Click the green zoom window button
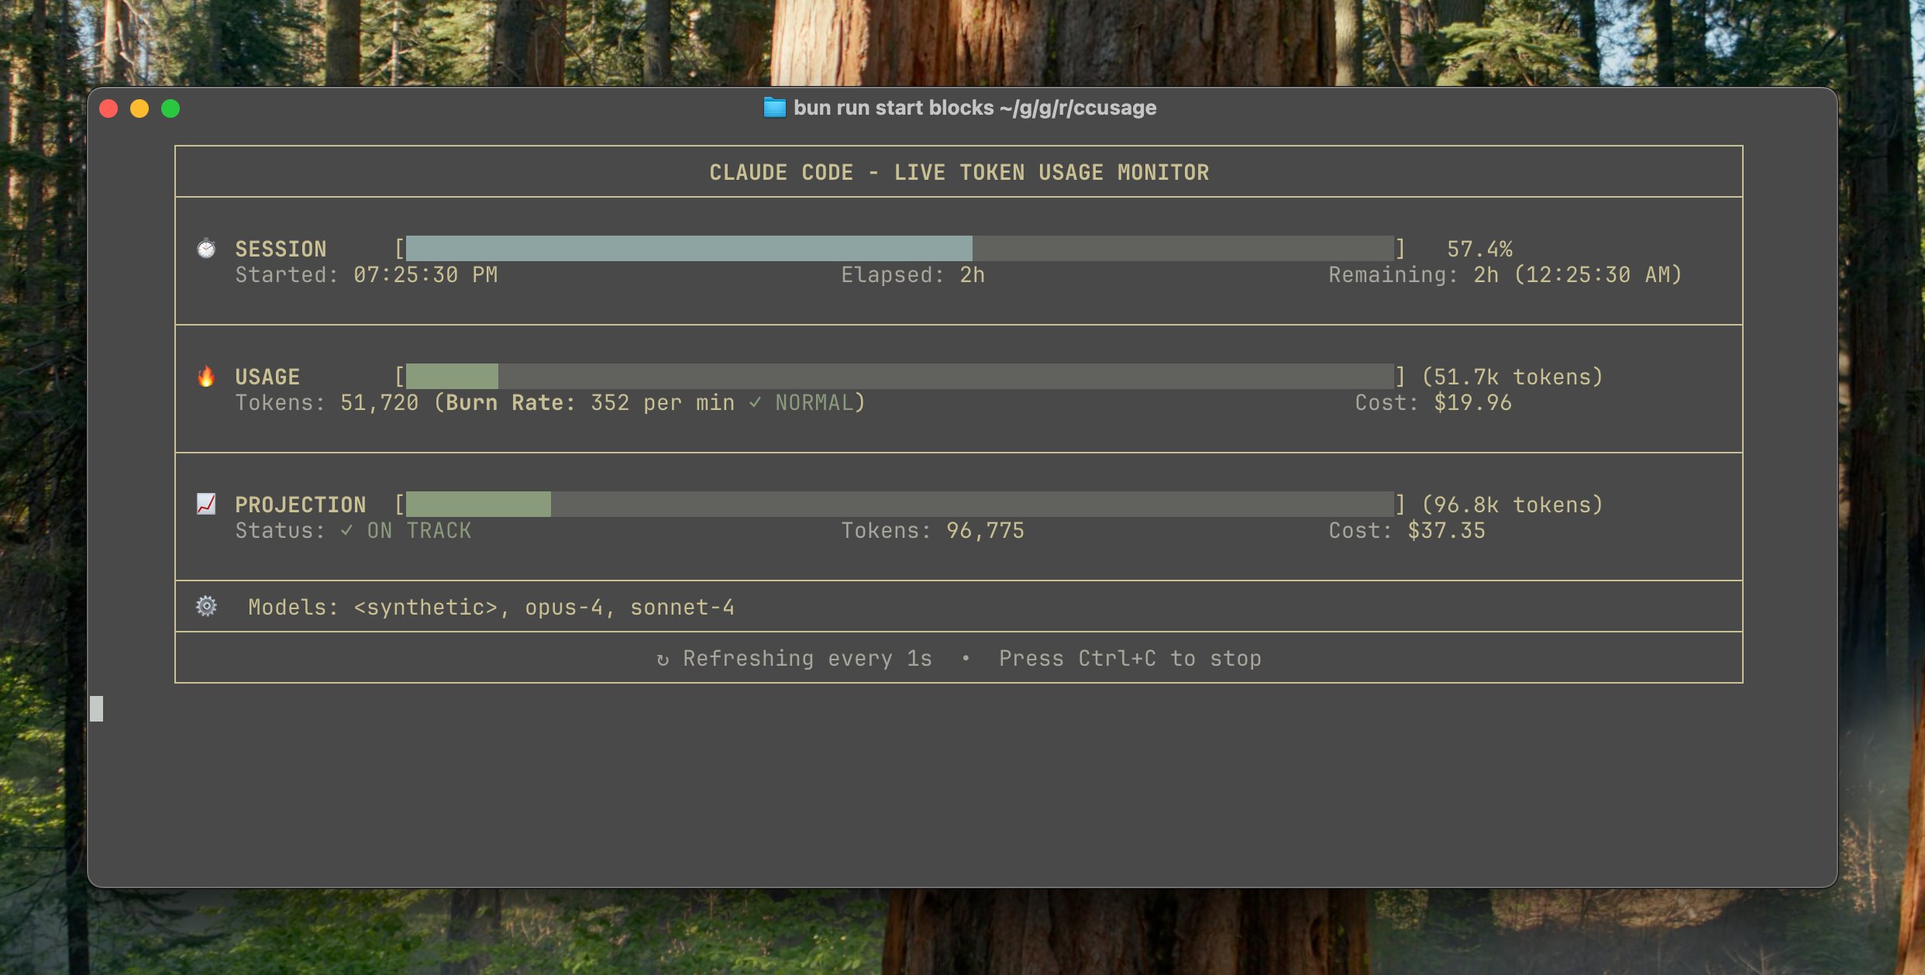Screen dimensions: 1925x975 click(170, 109)
